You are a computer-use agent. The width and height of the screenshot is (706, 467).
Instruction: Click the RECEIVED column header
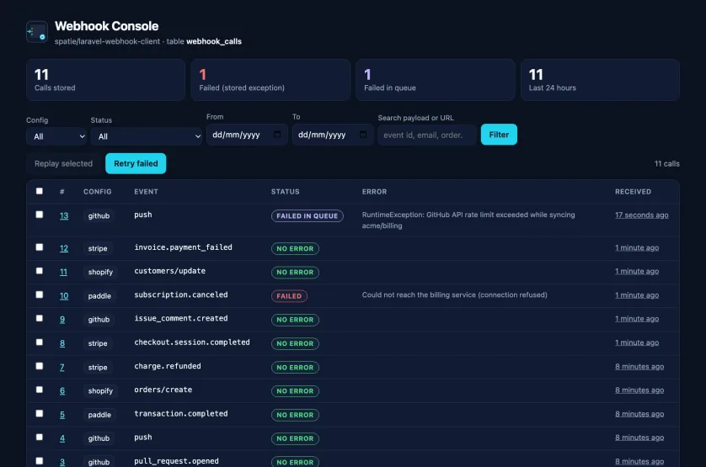pos(633,192)
